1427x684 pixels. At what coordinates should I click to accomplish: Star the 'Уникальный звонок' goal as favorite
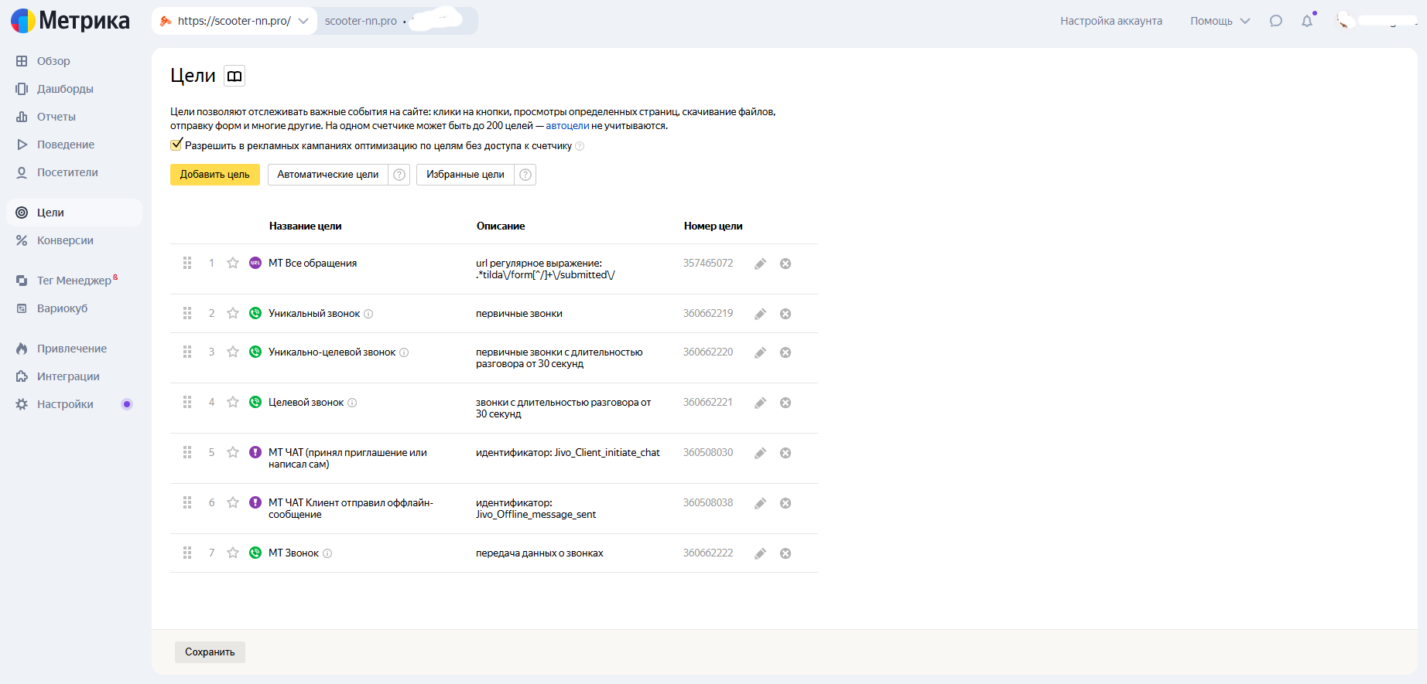click(x=233, y=313)
